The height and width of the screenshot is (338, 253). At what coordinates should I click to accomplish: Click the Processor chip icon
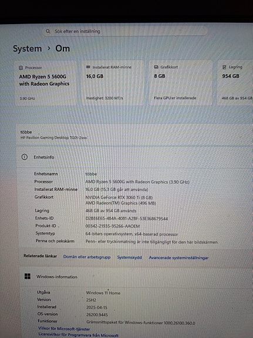click(21, 68)
